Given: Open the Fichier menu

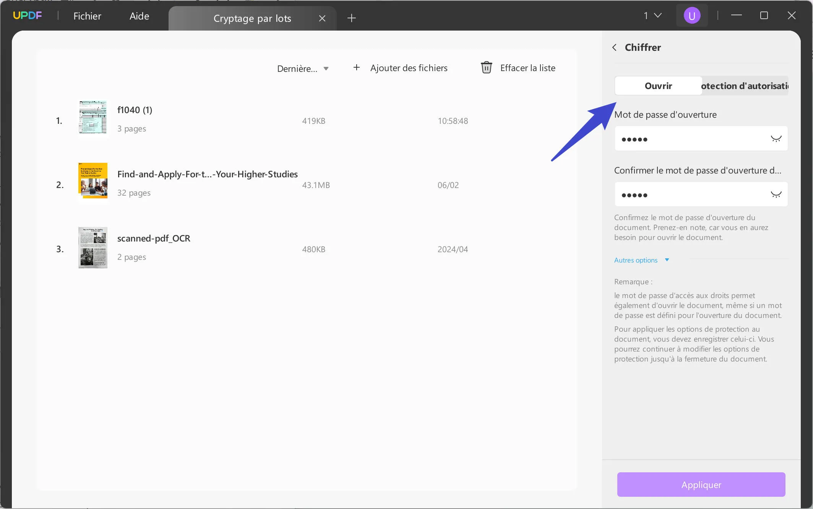Looking at the screenshot, I should point(87,16).
